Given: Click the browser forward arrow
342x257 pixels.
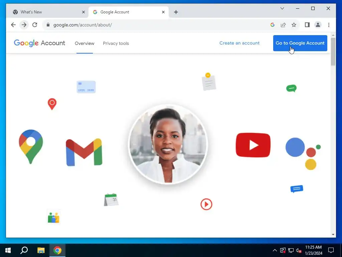Looking at the screenshot, I should click(x=24, y=25).
